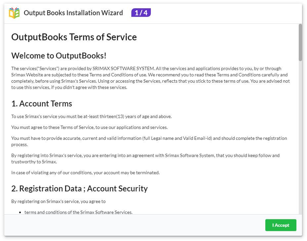Click the Output Books Installation Wizard title

73,13
